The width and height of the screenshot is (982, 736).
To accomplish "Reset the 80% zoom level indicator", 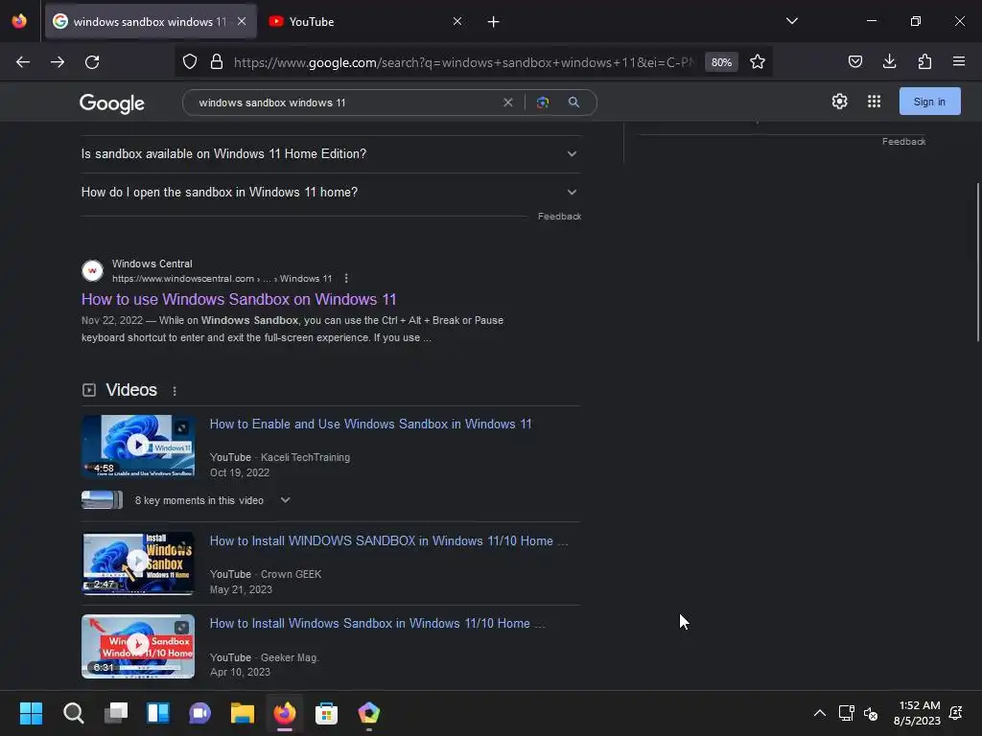I will tap(721, 62).
